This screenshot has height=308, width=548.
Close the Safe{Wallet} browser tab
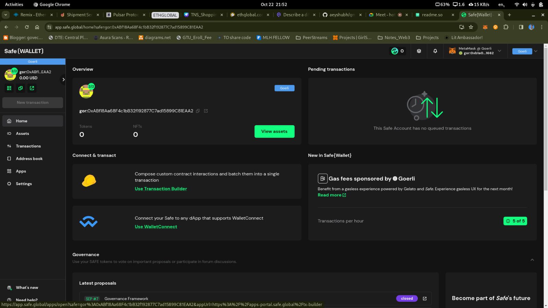coord(499,15)
